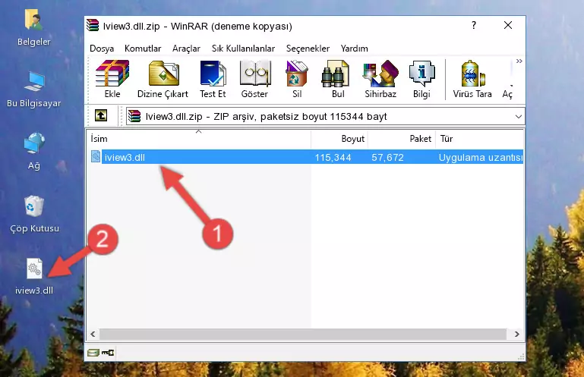Sort list by İsim column
This screenshot has width=584, height=377.
pyautogui.click(x=199, y=139)
